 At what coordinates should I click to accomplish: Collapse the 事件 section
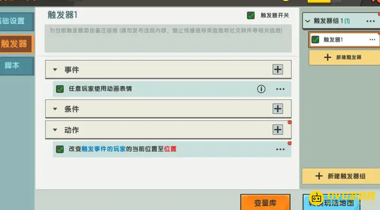tap(55, 70)
